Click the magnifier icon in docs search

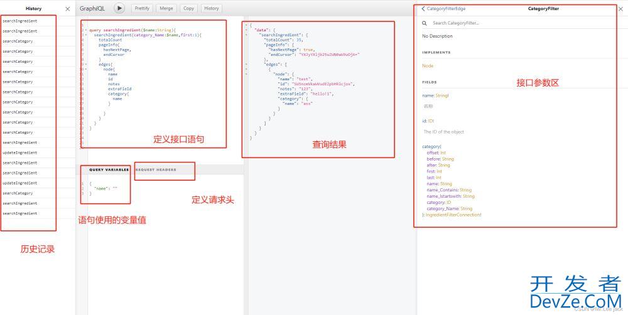pyautogui.click(x=425, y=23)
